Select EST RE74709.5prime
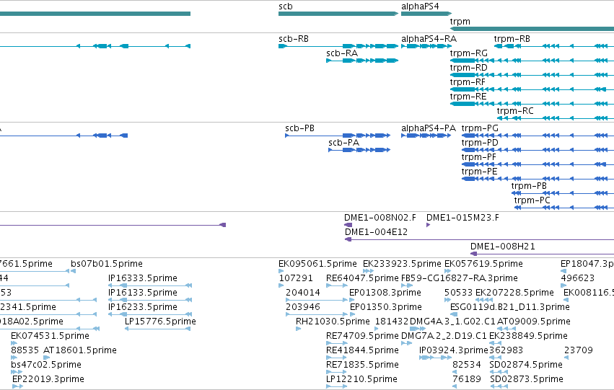614x390 pixels. tap(337, 343)
